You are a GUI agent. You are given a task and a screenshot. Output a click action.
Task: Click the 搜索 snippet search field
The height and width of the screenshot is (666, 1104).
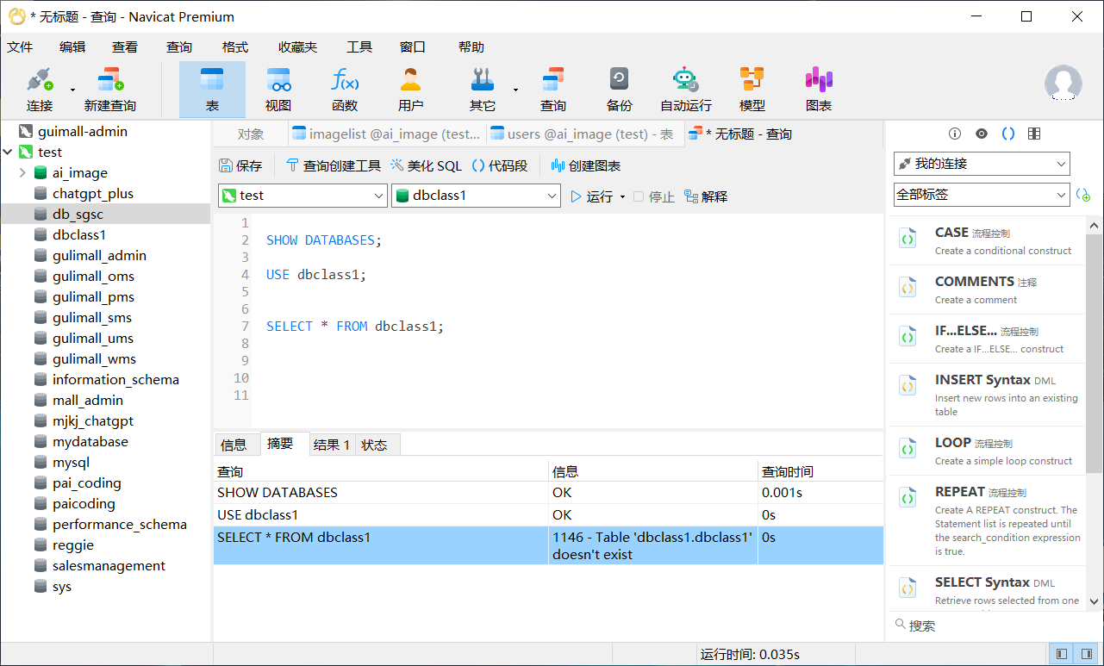point(991,626)
